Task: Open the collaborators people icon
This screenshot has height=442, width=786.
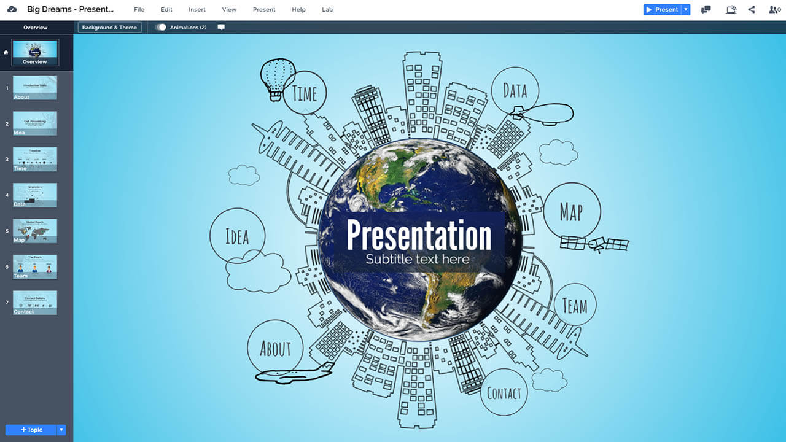Action: 774,10
